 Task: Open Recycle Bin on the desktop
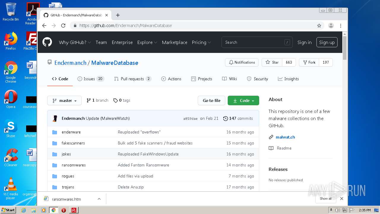11,12
